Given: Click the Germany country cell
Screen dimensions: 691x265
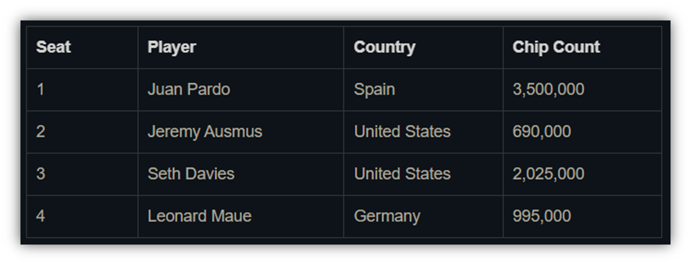Looking at the screenshot, I should coord(423,216).
